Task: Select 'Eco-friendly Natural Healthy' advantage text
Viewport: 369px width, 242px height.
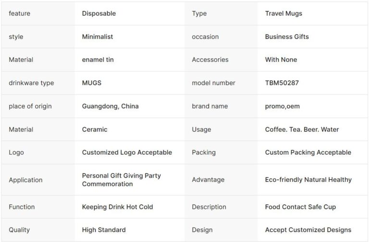Action: [x=308, y=180]
